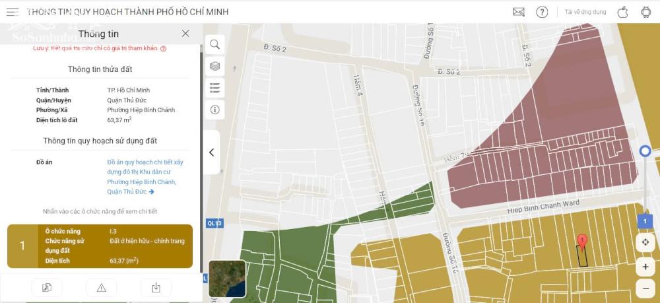Select functional zone card number 1
Screen dimensions: 660x303
(x=100, y=246)
